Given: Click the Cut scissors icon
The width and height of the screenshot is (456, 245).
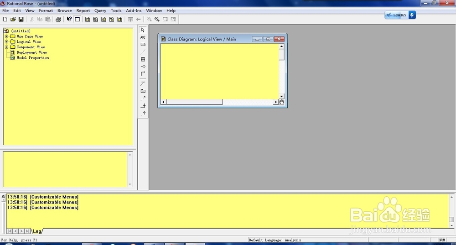Looking at the screenshot, I should point(32,19).
